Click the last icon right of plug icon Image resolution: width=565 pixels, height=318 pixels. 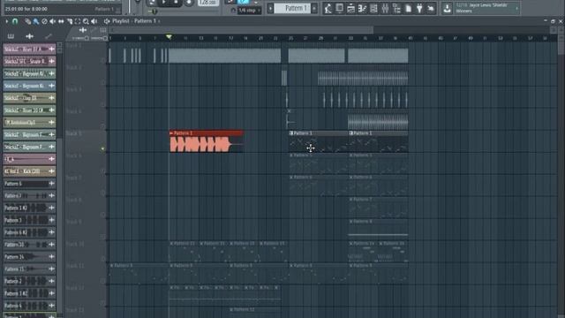coord(431,8)
